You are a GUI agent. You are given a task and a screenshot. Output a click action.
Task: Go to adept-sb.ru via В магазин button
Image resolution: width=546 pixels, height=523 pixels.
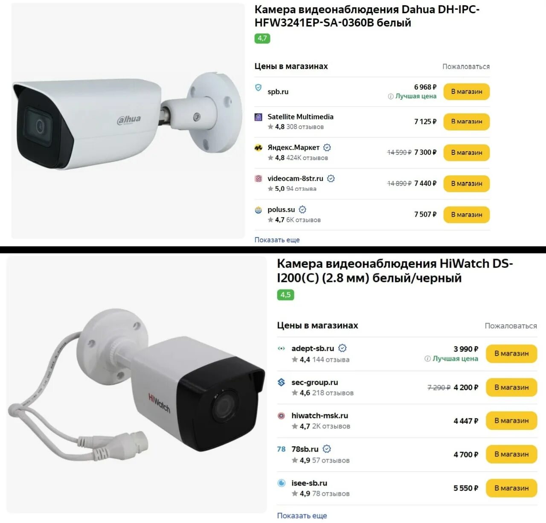point(511,353)
